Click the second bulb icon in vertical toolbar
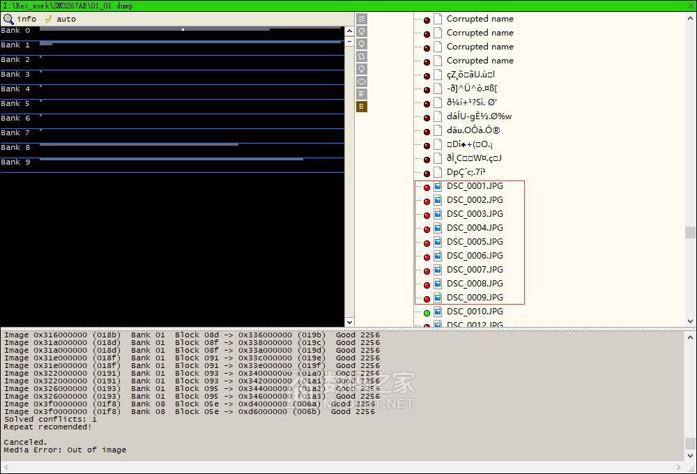 pos(362,44)
